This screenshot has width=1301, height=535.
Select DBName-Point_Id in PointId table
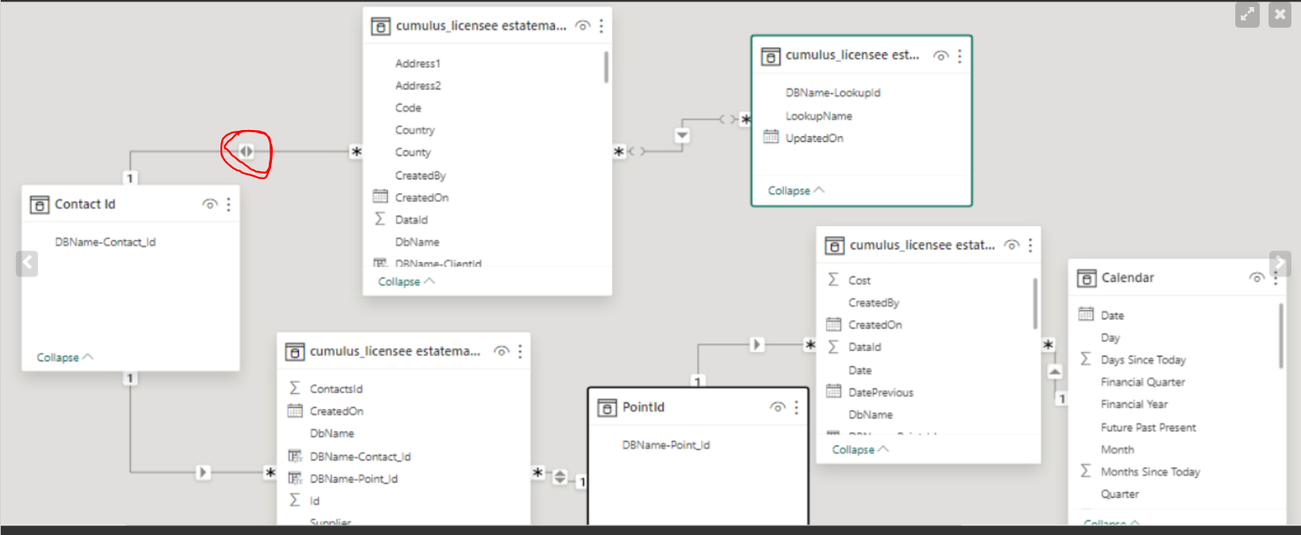666,445
